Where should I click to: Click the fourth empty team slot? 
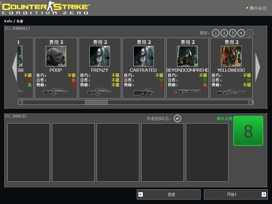pos(163,152)
